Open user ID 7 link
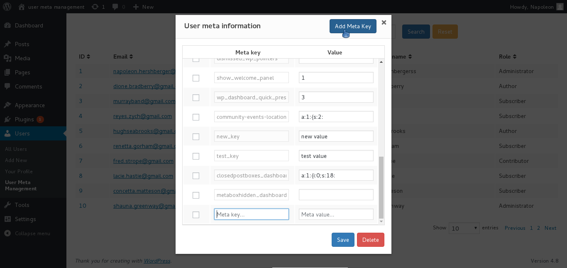The height and width of the screenshot is (268, 567). (81, 161)
